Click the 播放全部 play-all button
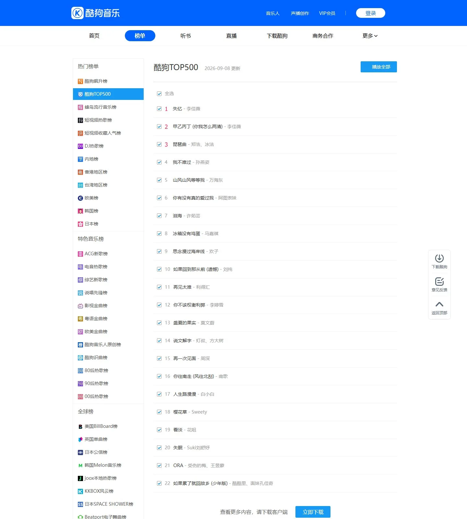The height and width of the screenshot is (519, 467). click(x=379, y=67)
